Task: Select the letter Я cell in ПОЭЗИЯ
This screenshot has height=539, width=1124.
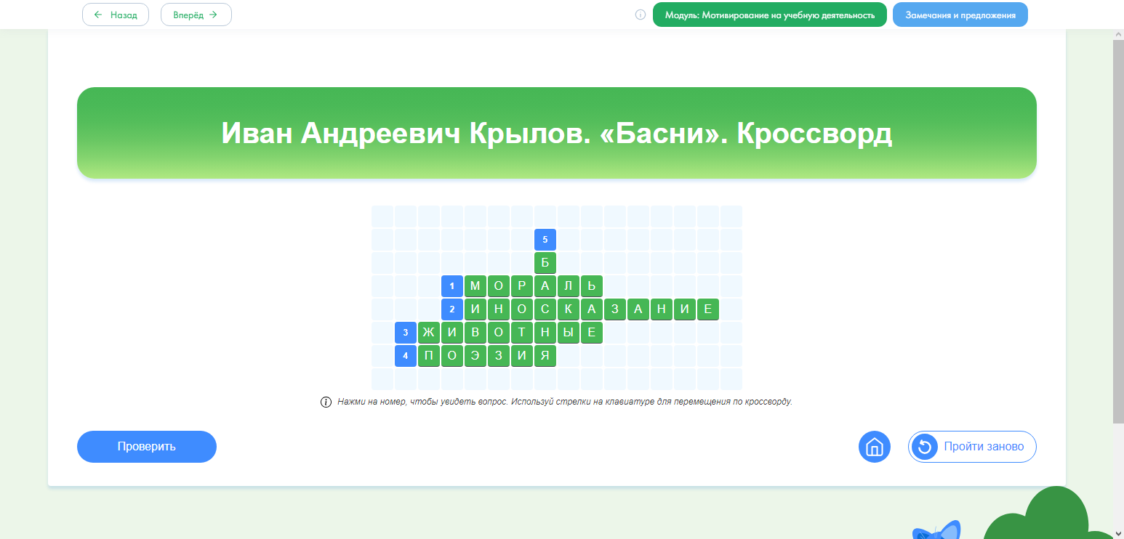Action: [x=545, y=356]
